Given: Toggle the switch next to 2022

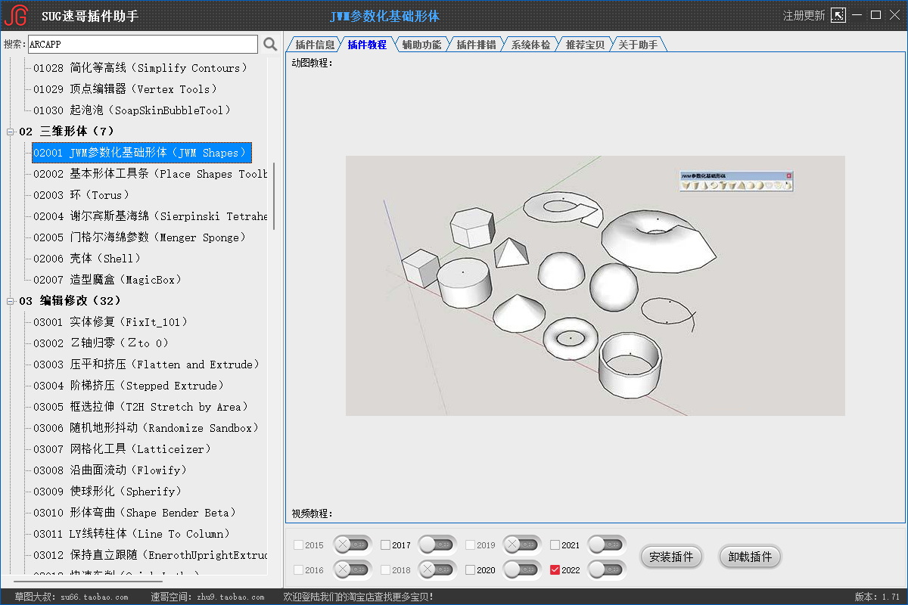Looking at the screenshot, I should pos(607,569).
